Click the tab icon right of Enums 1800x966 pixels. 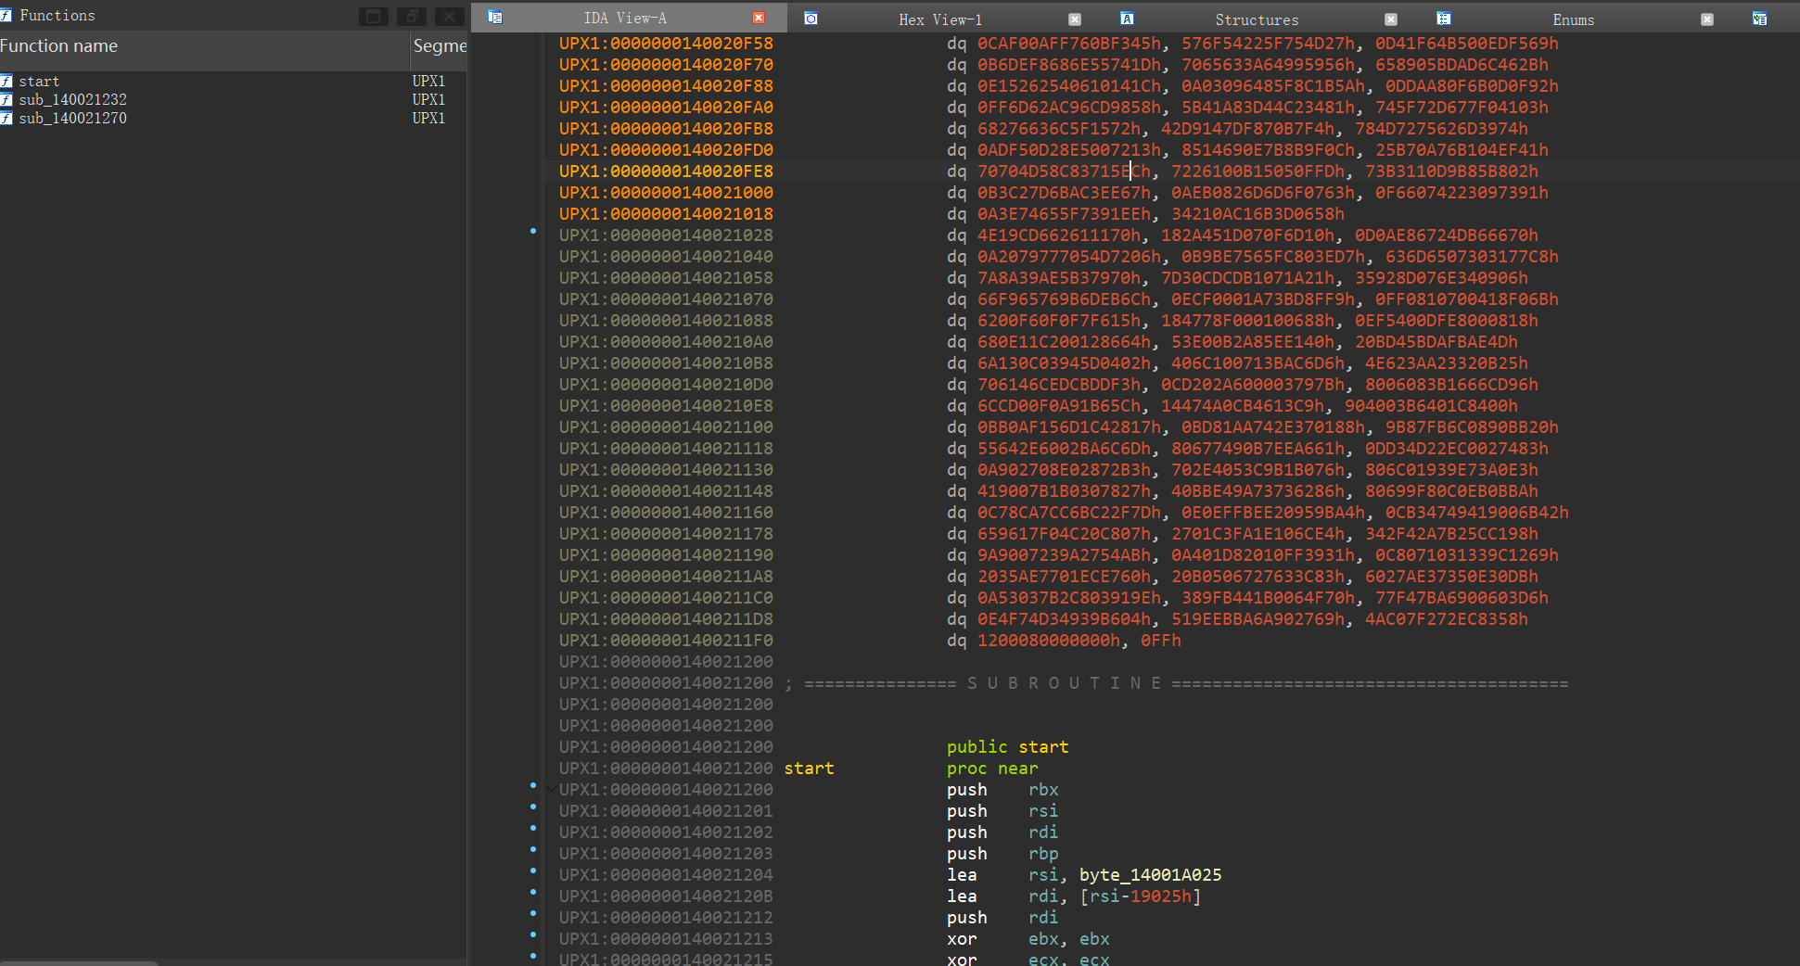(x=1759, y=19)
